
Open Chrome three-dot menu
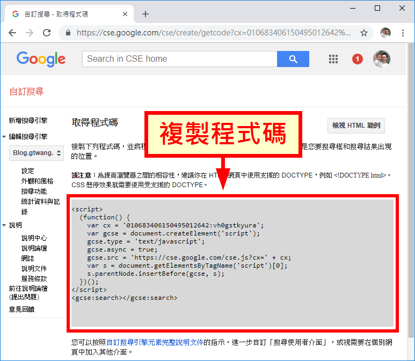click(x=403, y=33)
